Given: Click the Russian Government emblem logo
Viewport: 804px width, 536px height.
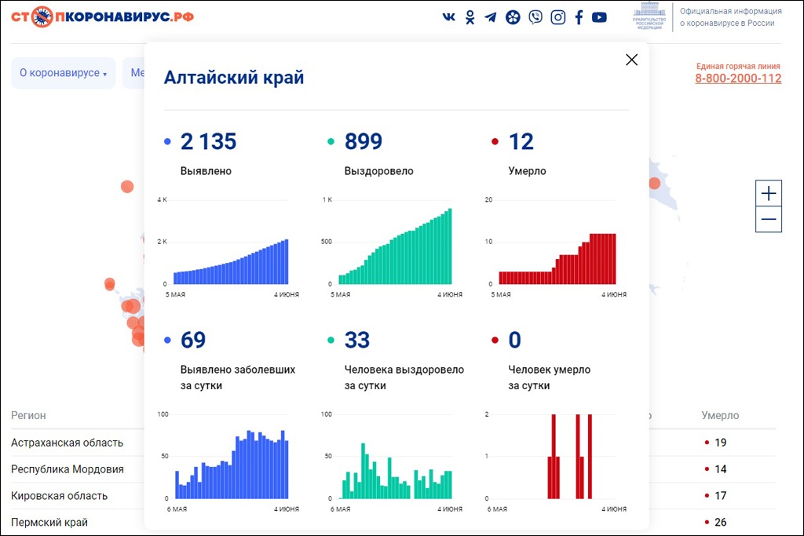Looking at the screenshot, I should (649, 16).
